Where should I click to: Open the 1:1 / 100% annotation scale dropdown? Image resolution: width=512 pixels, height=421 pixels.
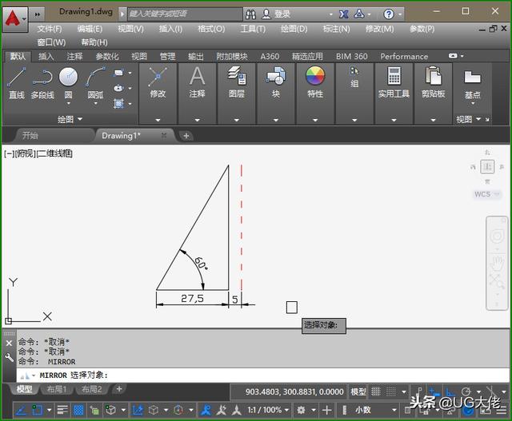pos(266,410)
